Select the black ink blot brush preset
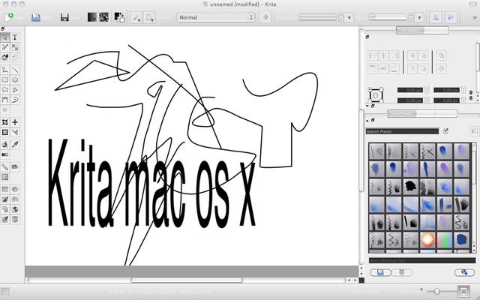Image resolution: width=480 pixels, height=300 pixels. (x=411, y=186)
